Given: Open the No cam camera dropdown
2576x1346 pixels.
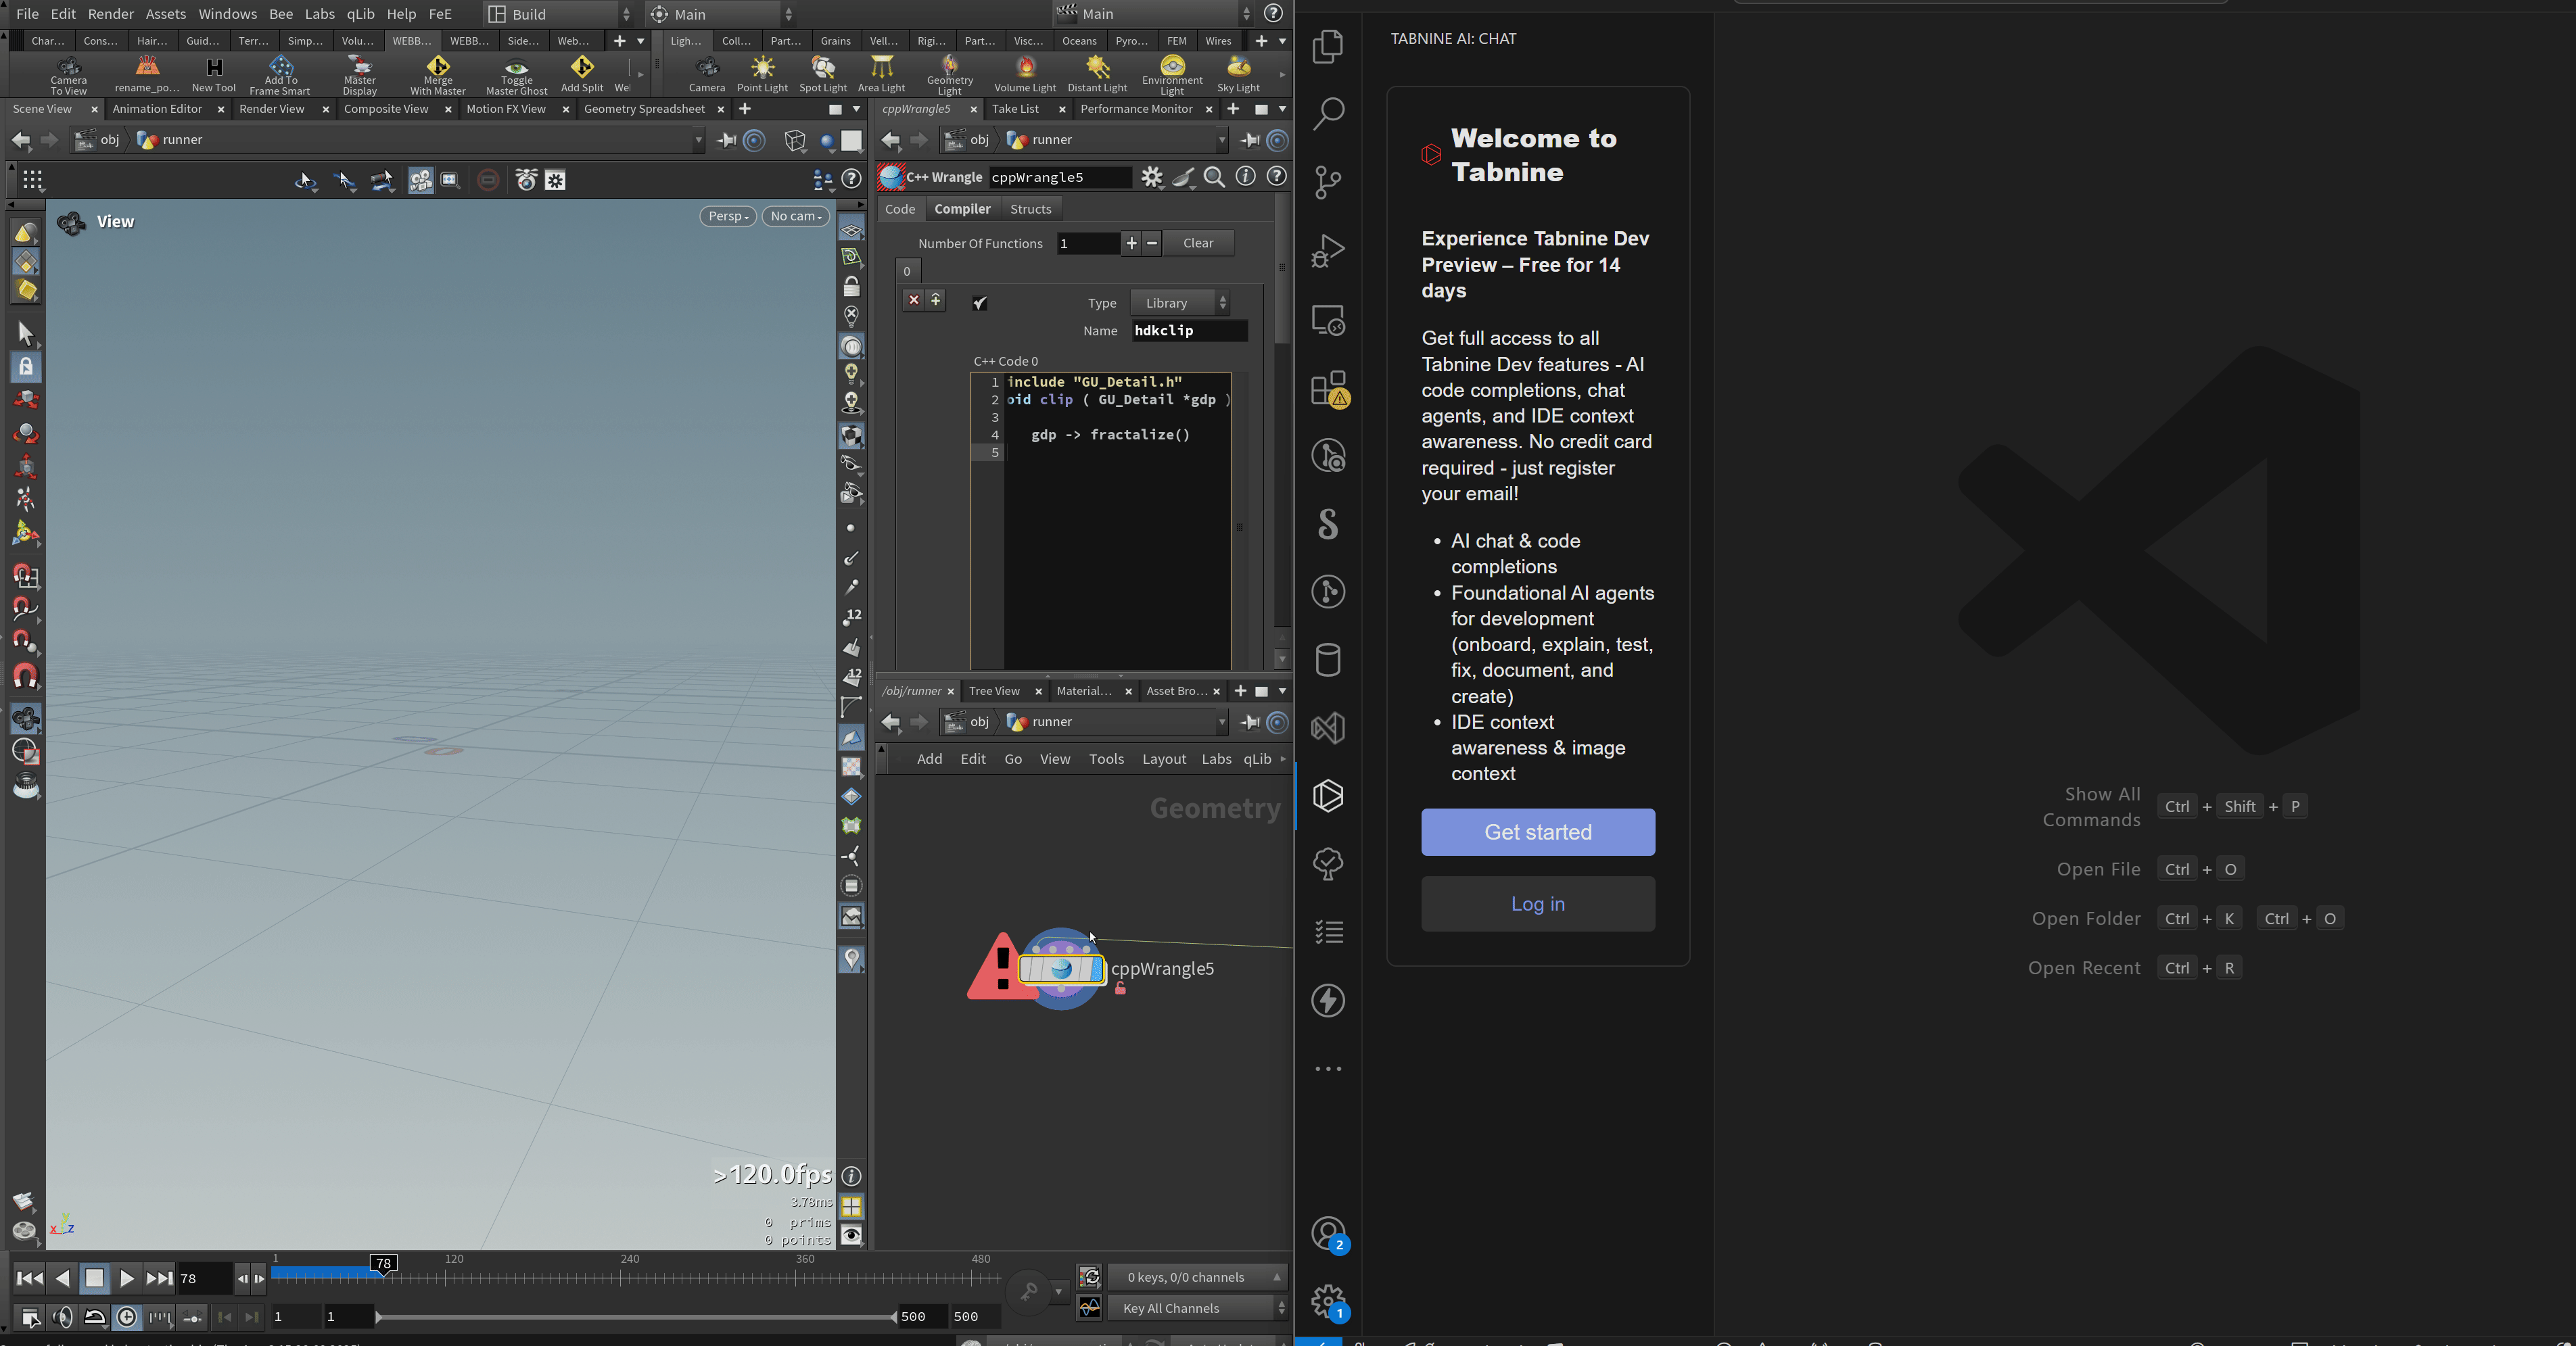Looking at the screenshot, I should click(x=796, y=216).
